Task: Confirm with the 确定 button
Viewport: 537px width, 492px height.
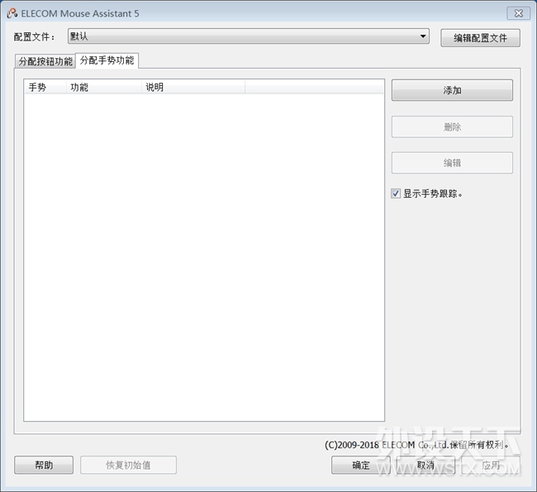Action: click(361, 465)
